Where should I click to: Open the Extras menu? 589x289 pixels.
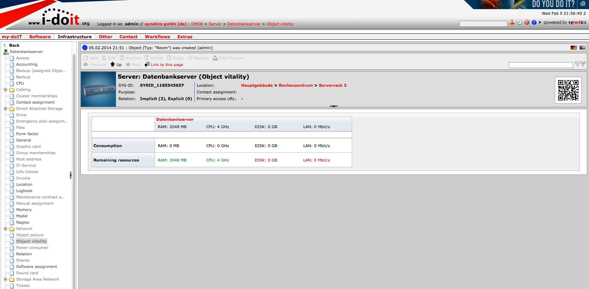(185, 37)
